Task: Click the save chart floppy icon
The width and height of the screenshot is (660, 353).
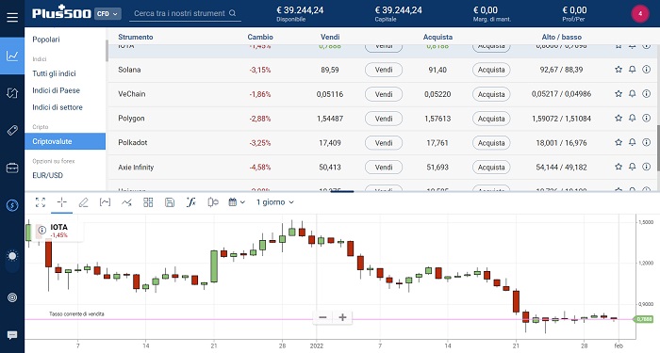Action: coord(170,202)
